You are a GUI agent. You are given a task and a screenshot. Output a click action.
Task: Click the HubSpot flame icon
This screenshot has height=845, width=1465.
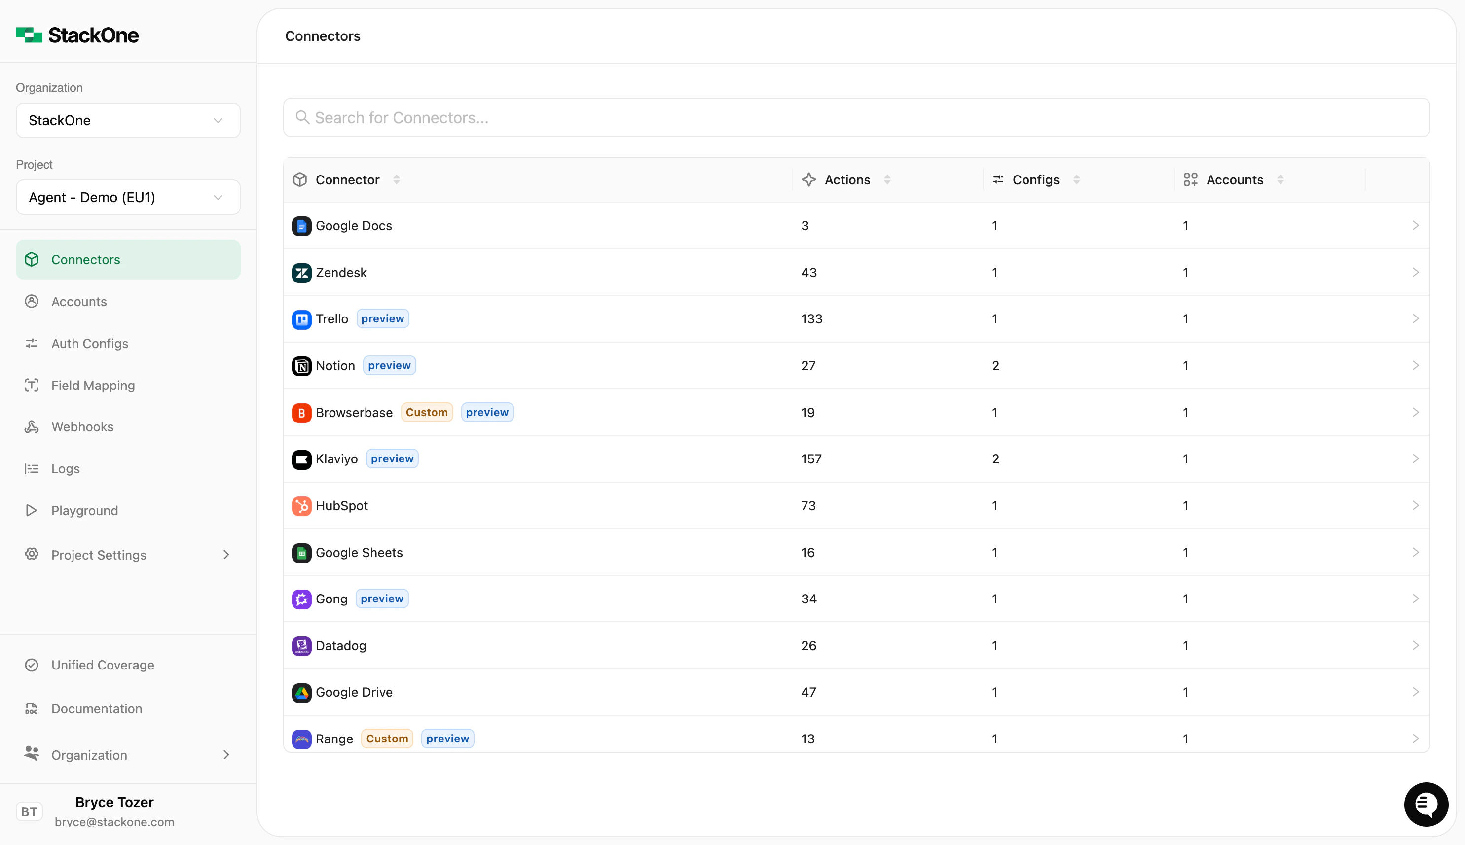[x=301, y=505]
